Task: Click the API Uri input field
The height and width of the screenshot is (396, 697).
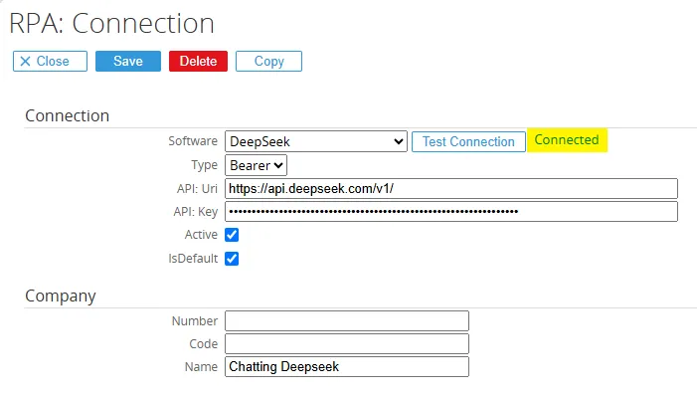Action: coord(451,189)
